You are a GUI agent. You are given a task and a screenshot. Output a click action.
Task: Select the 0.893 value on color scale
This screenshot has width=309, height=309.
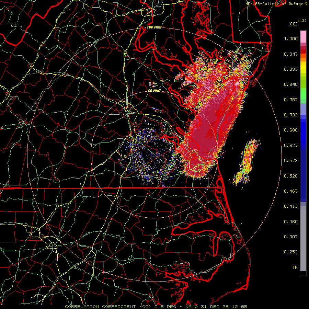[291, 69]
